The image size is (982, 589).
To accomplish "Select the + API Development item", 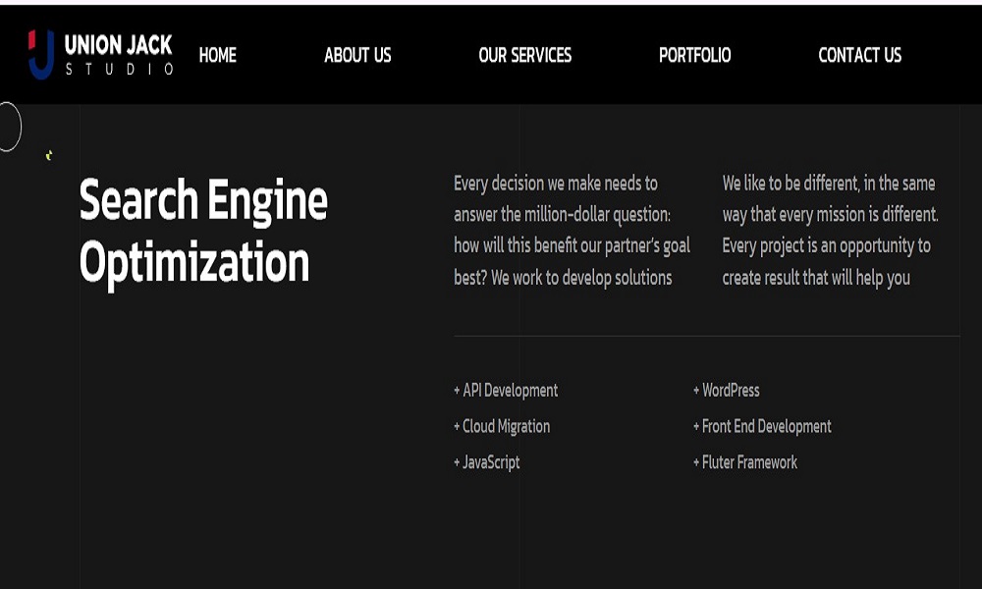I will (x=506, y=391).
